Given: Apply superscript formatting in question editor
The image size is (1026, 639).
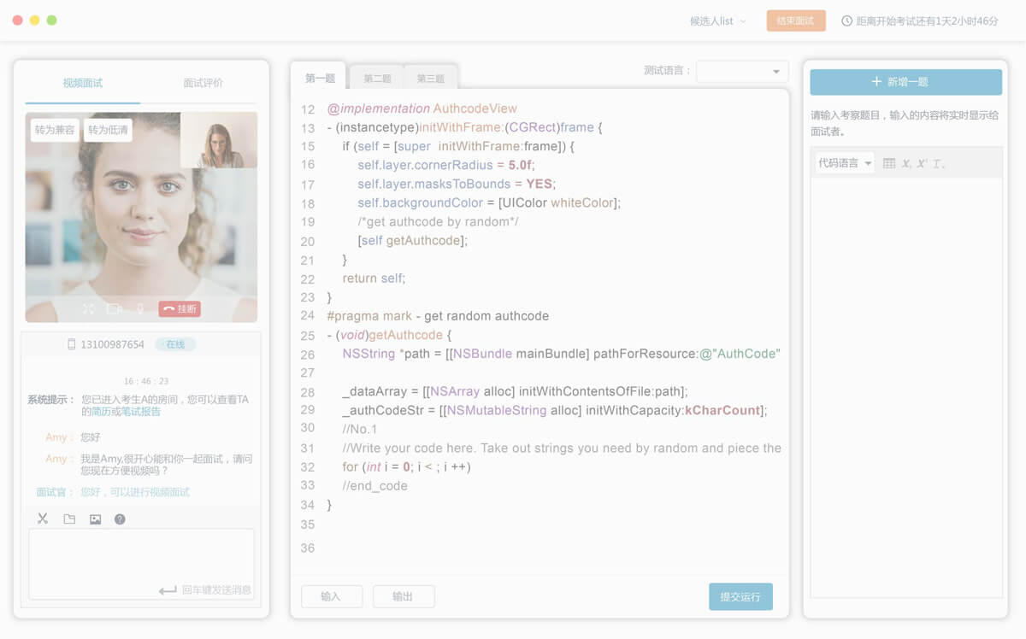Looking at the screenshot, I should click(x=922, y=163).
